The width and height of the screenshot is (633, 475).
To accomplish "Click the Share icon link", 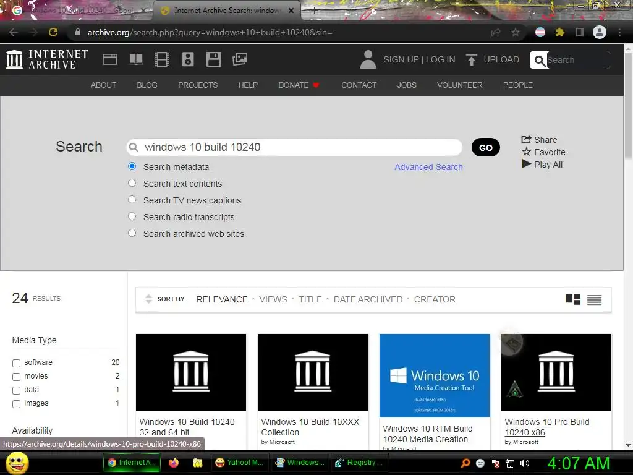I will tap(539, 140).
